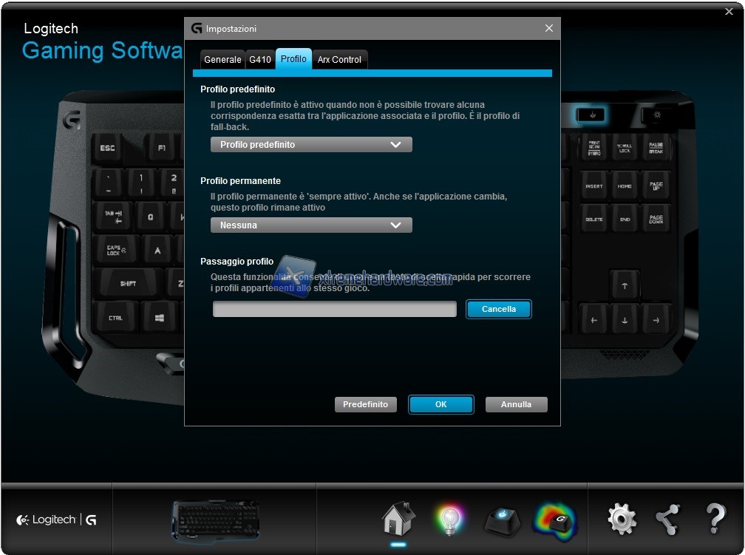Switch to the G410 tab
745x555 pixels.
[260, 60]
